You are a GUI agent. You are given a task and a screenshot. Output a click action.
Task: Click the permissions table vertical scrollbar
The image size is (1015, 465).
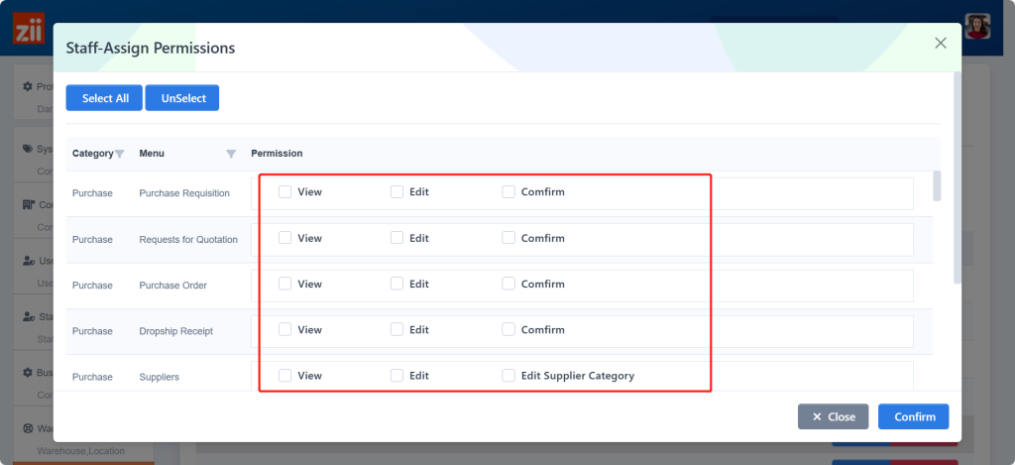click(x=937, y=185)
